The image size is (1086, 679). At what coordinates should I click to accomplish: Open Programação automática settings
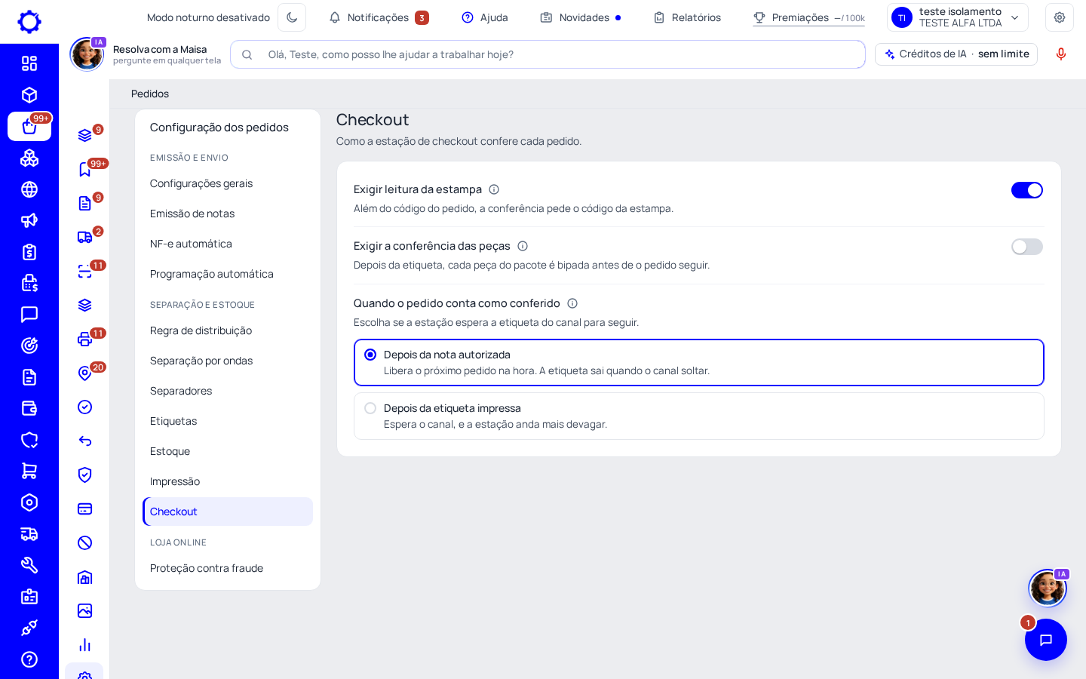point(228,274)
